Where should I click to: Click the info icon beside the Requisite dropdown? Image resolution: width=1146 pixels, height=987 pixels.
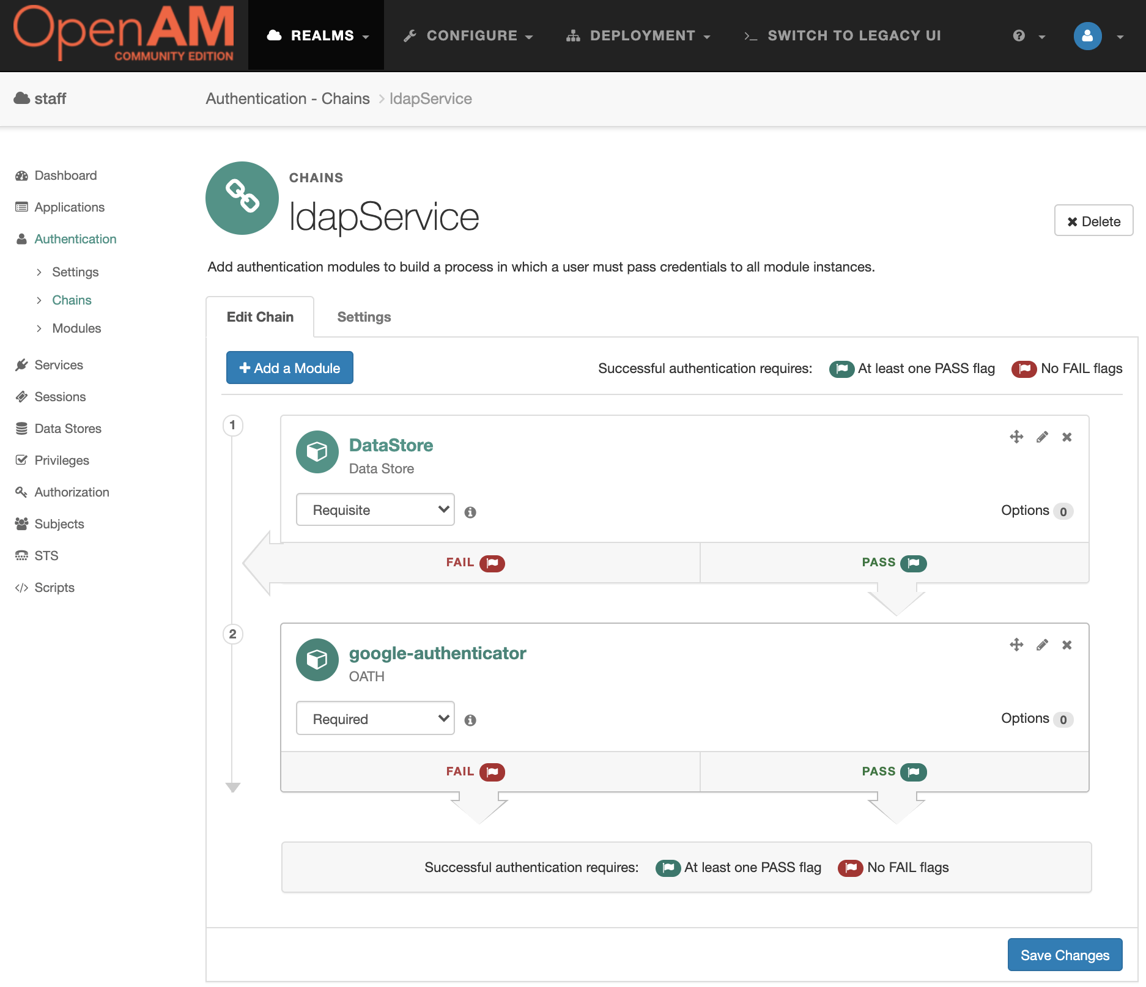point(471,512)
